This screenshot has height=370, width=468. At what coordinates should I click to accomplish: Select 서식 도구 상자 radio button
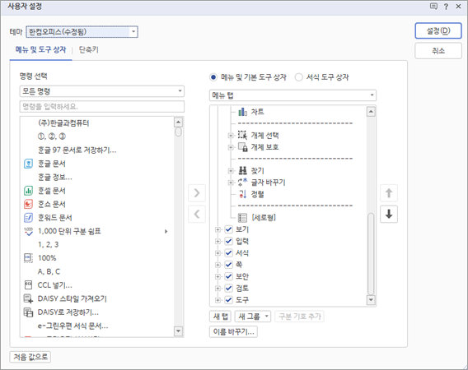click(298, 77)
